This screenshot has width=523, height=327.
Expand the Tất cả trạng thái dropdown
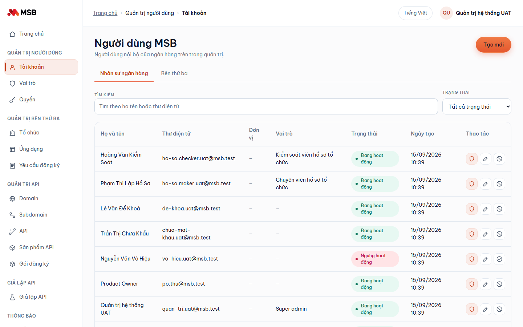(x=477, y=106)
